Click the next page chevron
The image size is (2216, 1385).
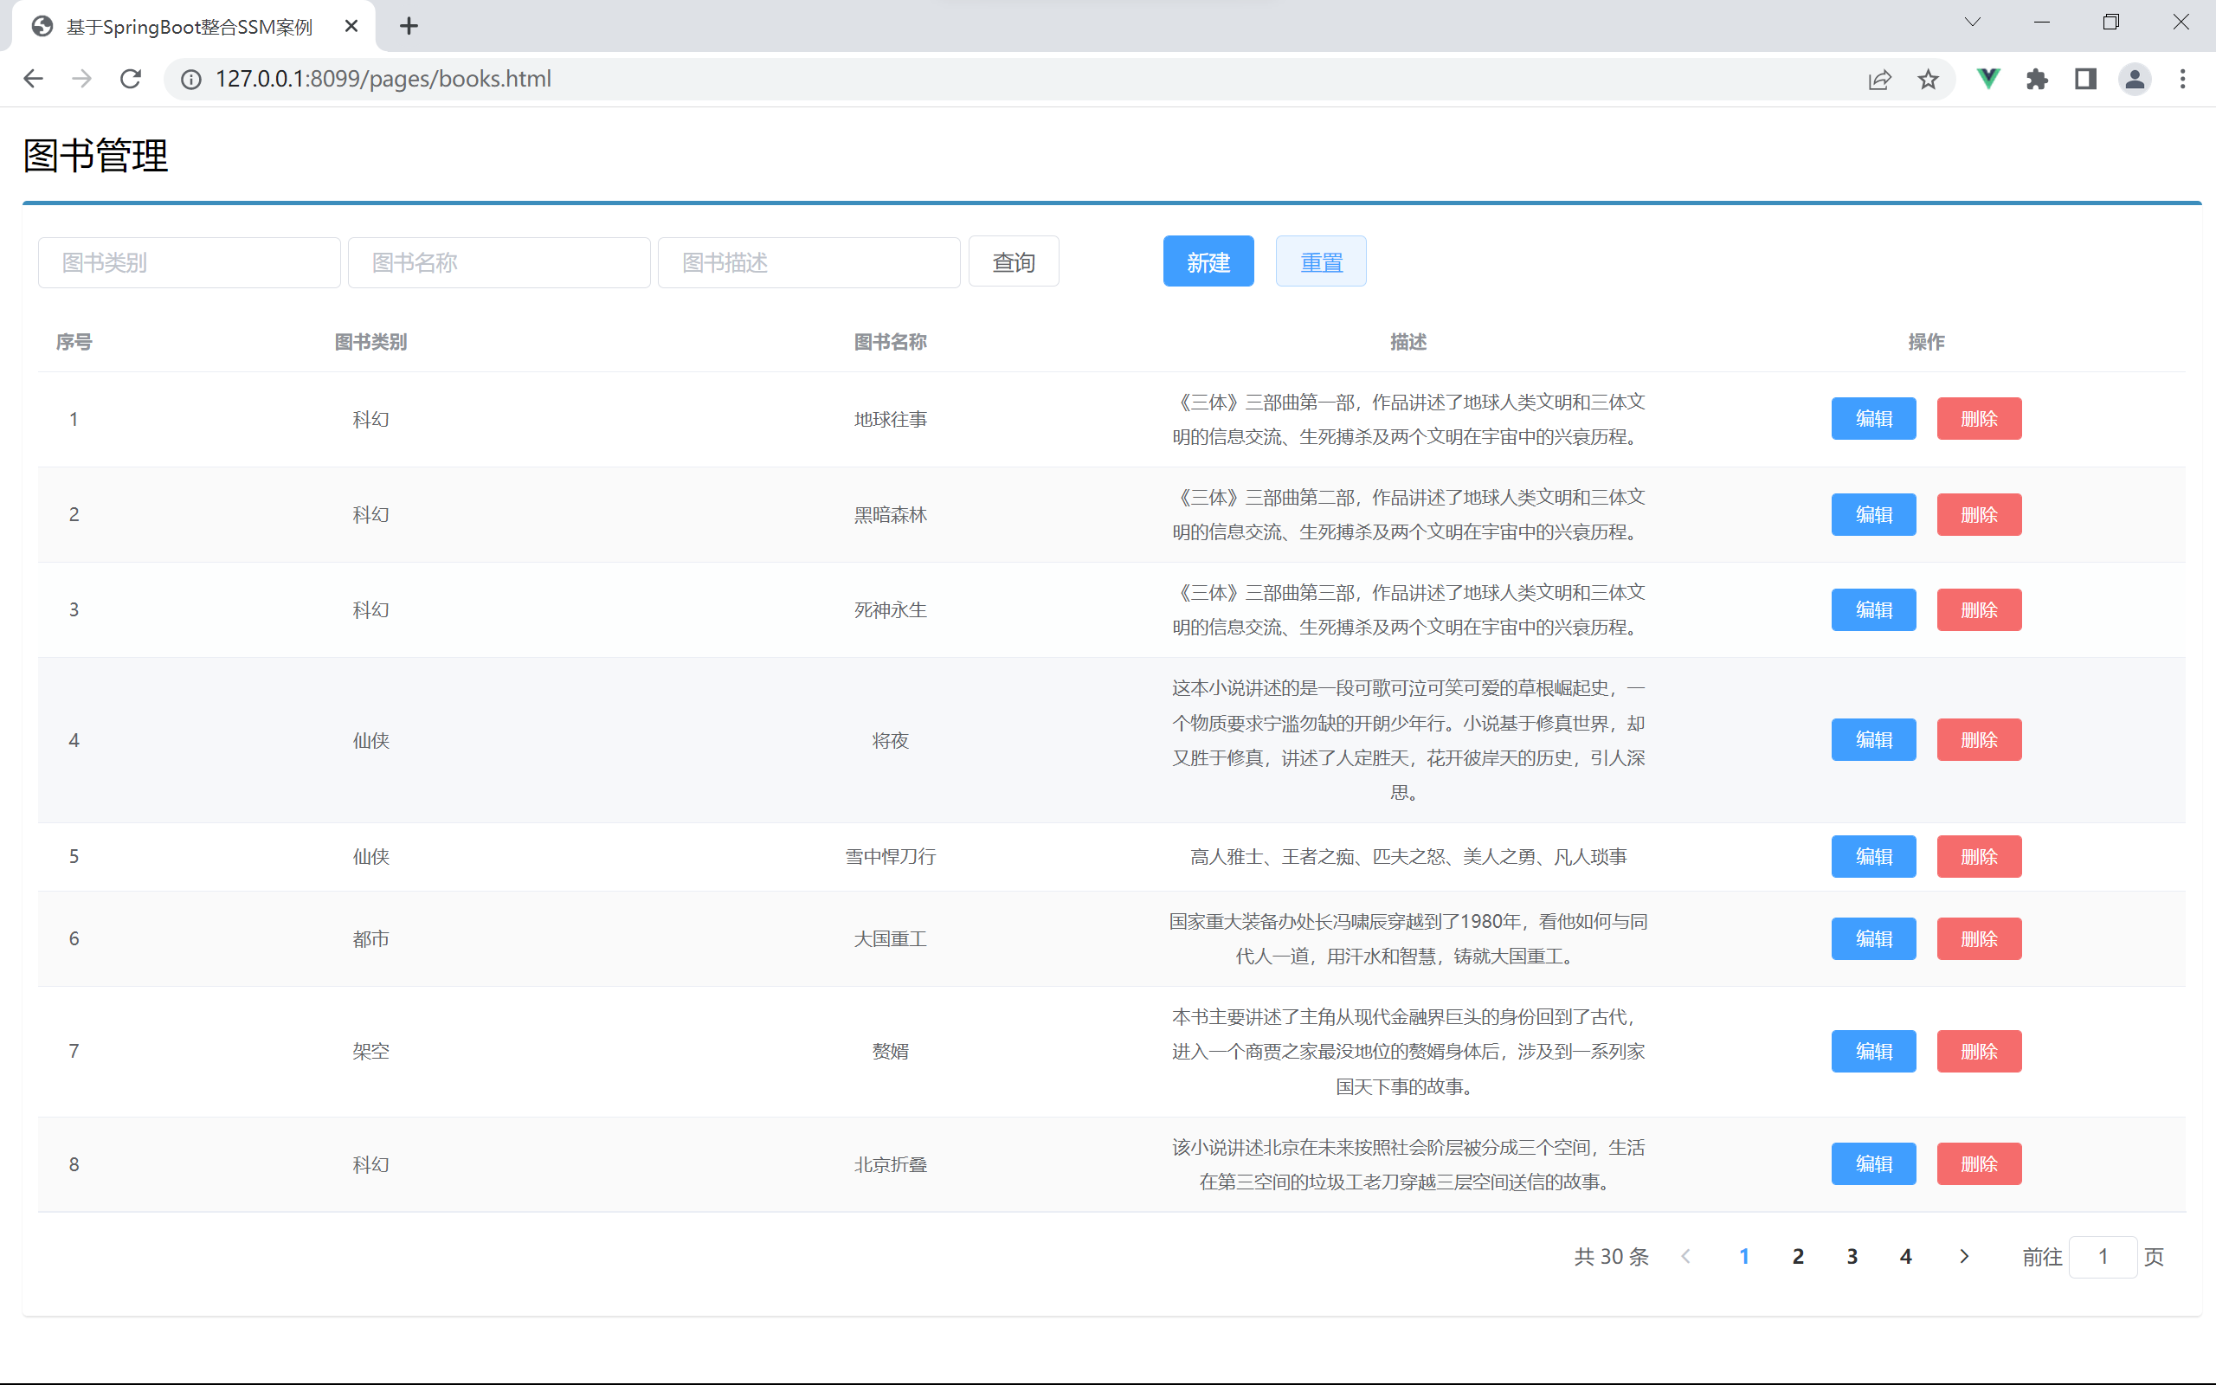[1963, 1256]
